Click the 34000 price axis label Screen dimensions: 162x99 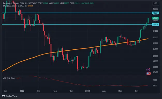pos(156,31)
